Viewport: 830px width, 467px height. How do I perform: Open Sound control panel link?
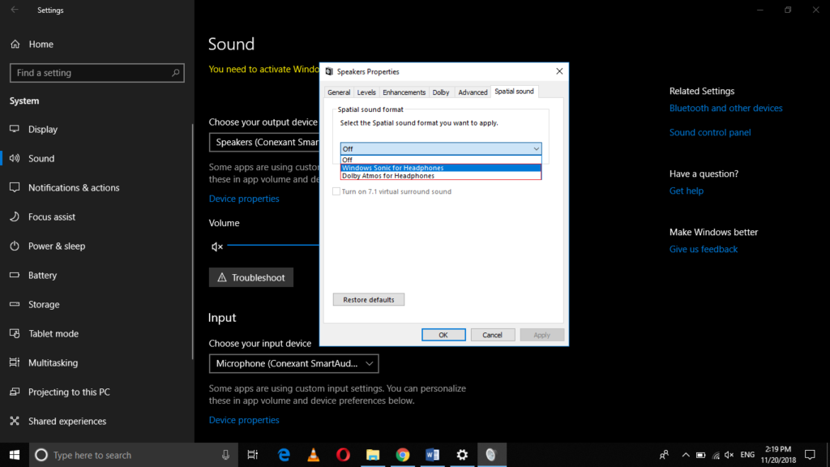(710, 132)
